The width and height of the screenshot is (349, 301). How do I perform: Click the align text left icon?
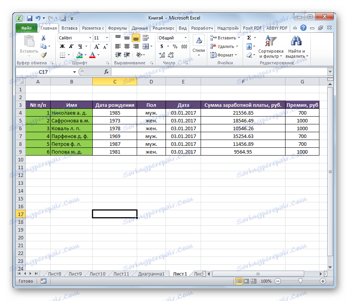coord(118,46)
